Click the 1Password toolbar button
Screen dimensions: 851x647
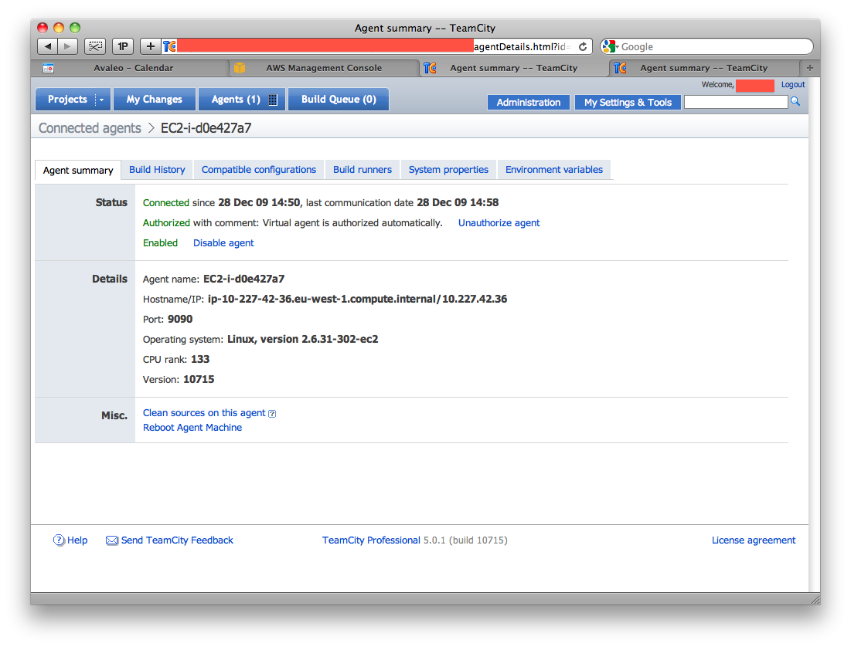point(123,46)
